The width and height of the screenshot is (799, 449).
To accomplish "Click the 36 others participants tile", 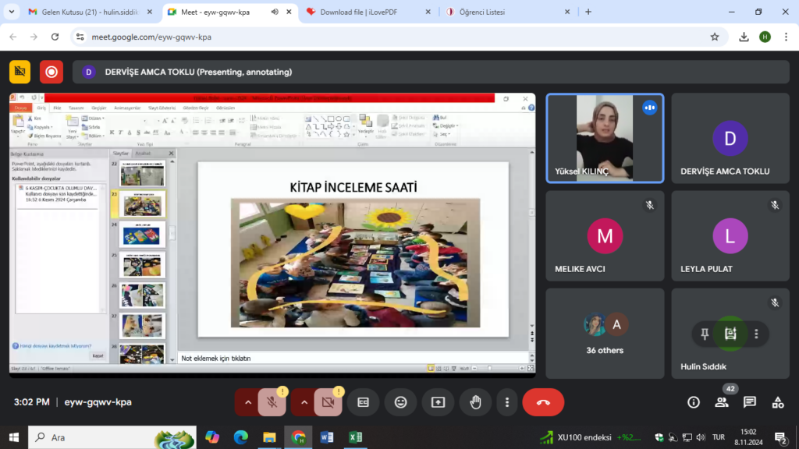I will (x=605, y=334).
